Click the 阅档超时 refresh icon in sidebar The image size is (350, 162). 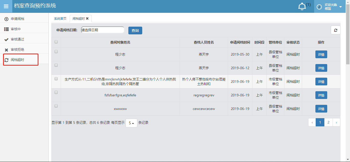click(6, 60)
